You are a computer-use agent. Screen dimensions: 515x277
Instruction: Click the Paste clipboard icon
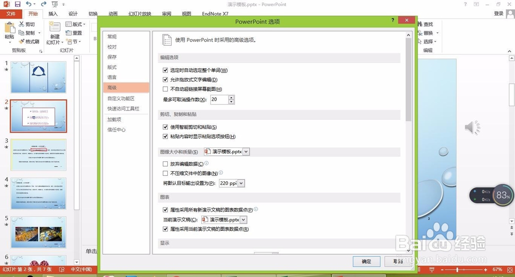coord(9,28)
